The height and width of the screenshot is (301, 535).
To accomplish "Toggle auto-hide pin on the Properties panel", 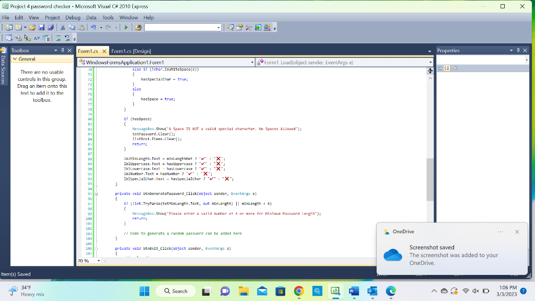I will point(519,50).
